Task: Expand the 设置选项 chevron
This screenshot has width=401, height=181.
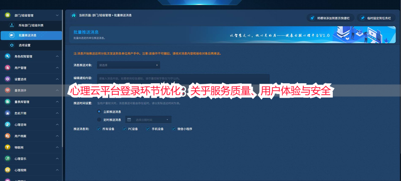Action: point(57,79)
